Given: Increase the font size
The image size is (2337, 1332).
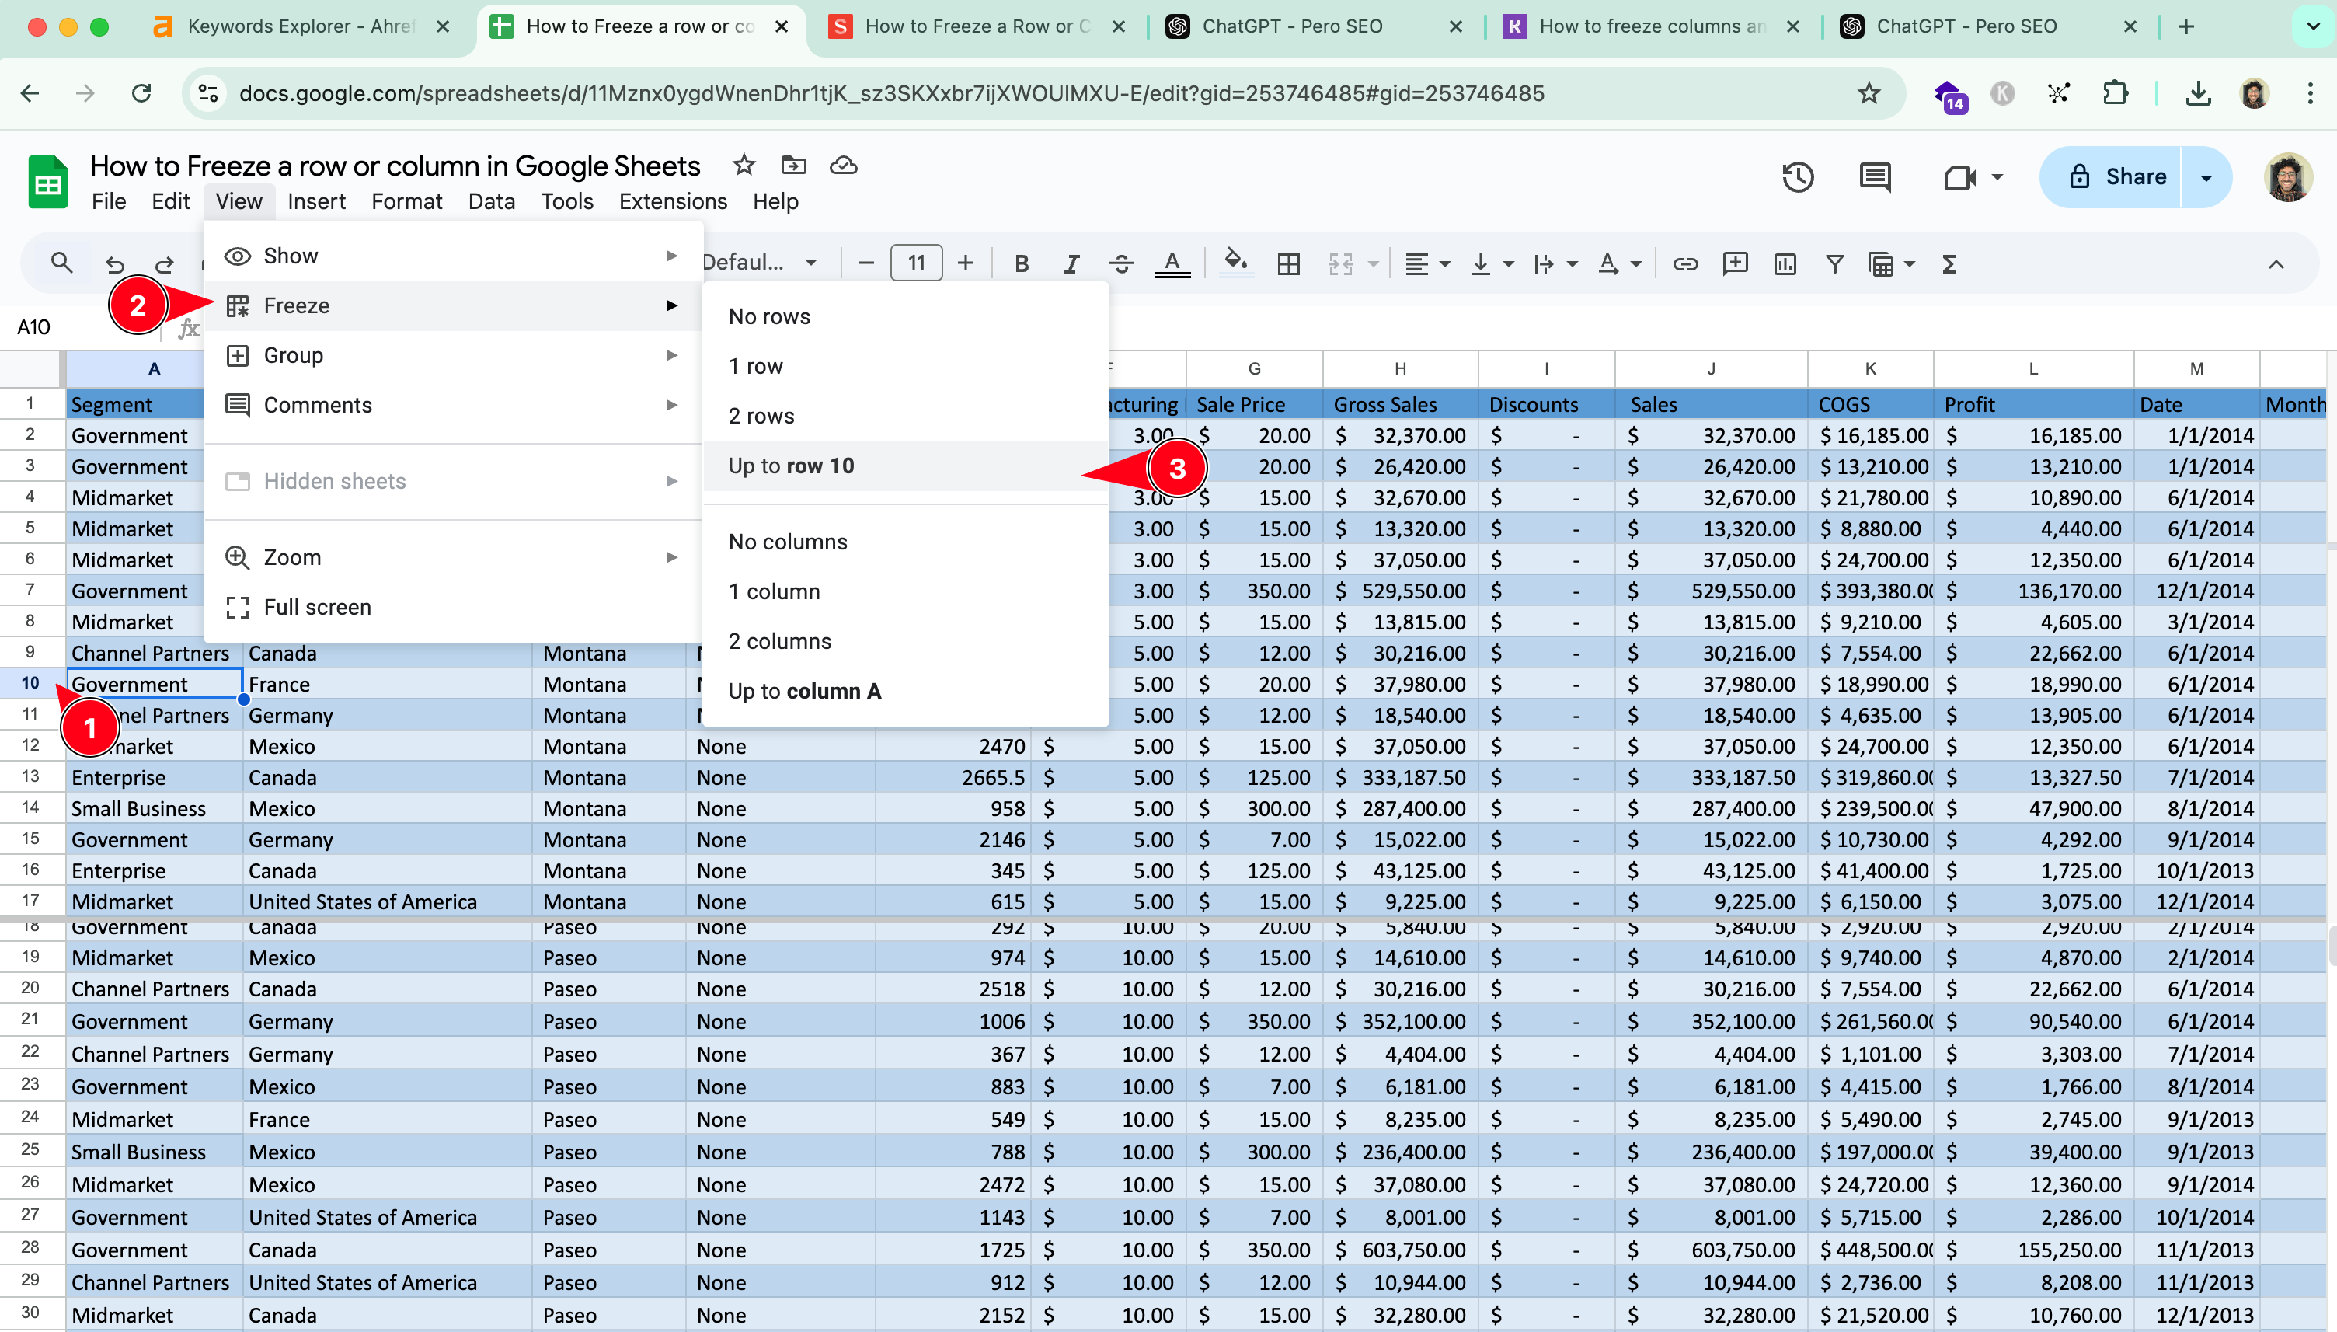Looking at the screenshot, I should [966, 263].
